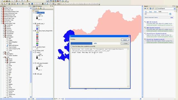Click the back arrow in Search panel
Image resolution: width=178 pixels, height=100 pixels.
click(145, 9)
